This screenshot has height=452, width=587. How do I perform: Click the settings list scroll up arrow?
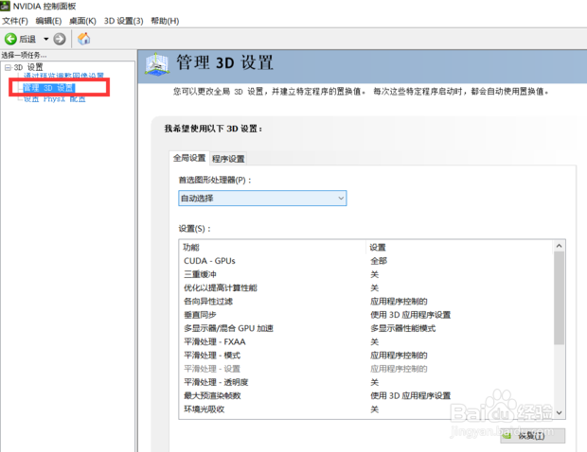pos(559,246)
